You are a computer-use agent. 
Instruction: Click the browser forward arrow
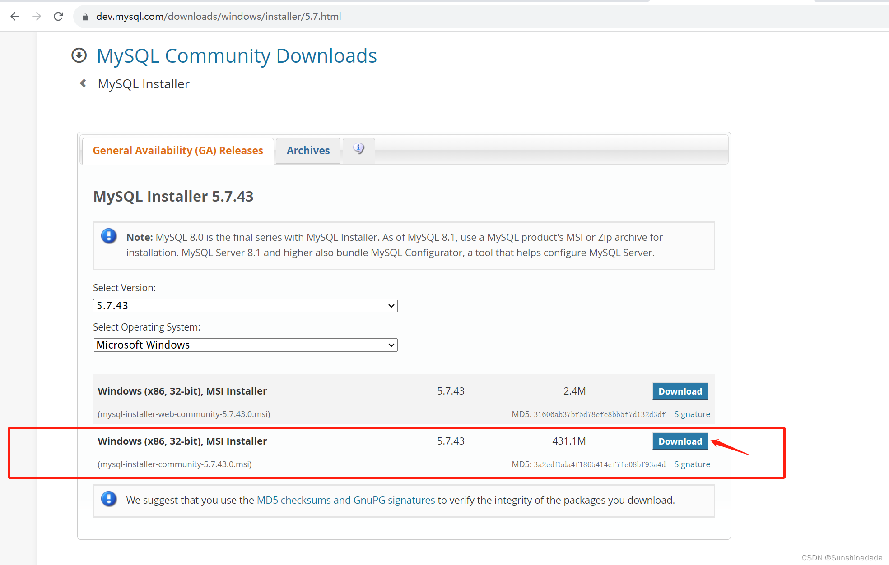point(37,17)
